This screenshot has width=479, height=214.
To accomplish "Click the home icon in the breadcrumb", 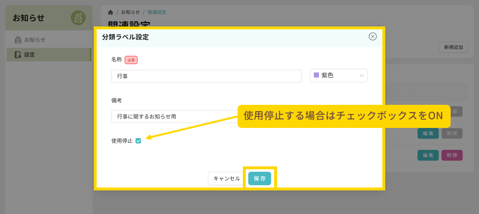I will [111, 12].
